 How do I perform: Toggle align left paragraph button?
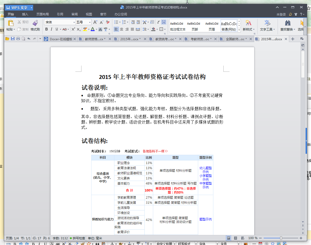click(116, 29)
